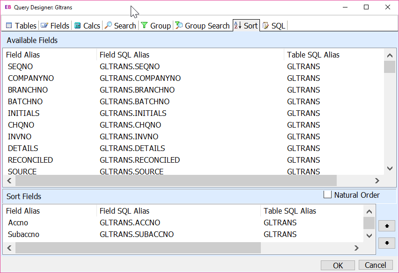Select the Subaccno sort field row
This screenshot has width=399, height=273.
pyautogui.click(x=23, y=234)
